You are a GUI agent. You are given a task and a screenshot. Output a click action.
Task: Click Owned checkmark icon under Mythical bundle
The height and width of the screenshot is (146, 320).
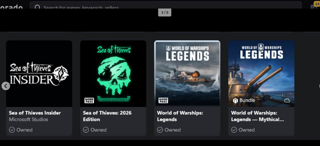234,130
